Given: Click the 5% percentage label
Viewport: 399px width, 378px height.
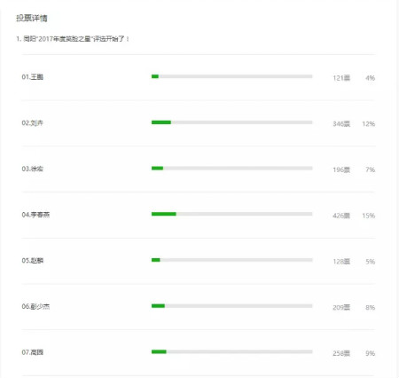Looking at the screenshot, I should (371, 262).
